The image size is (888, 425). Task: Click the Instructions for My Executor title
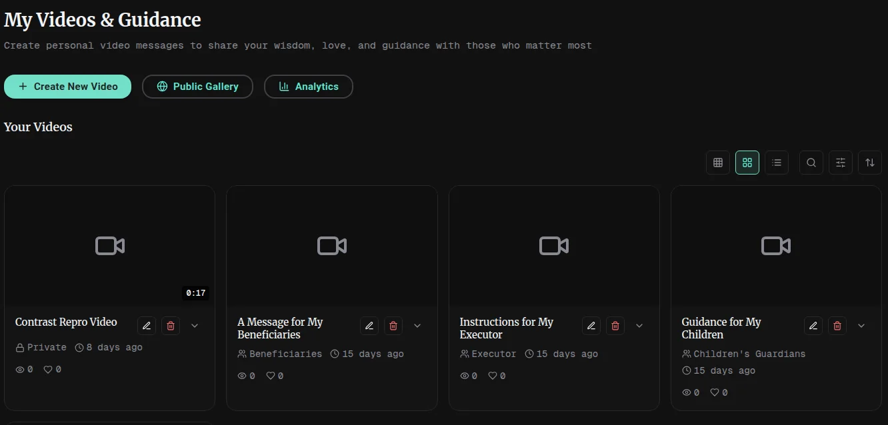[x=507, y=328]
